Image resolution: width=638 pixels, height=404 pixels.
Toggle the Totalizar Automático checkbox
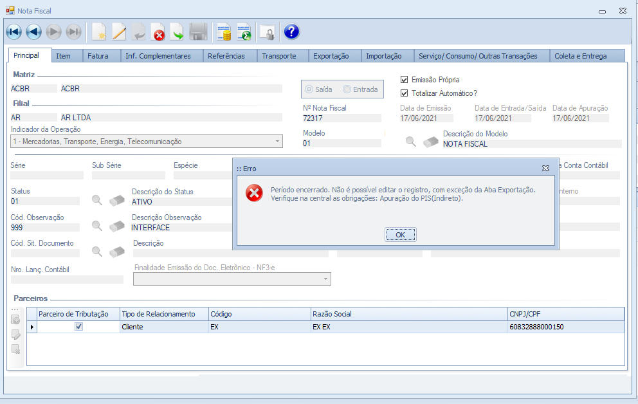tap(405, 93)
